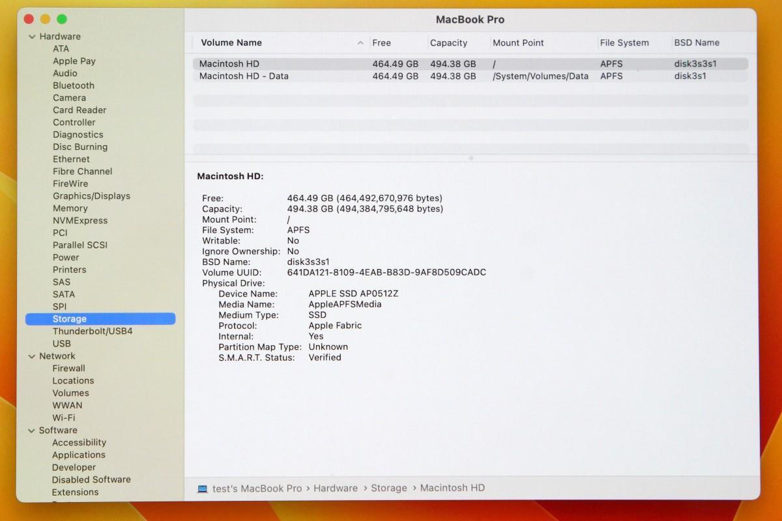
Task: Open the Applications software list
Action: tap(79, 455)
